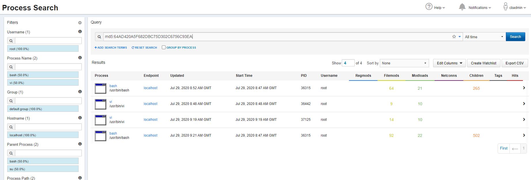Click the process icon for PID 36442
Screen dimensions: 531x180
(100, 104)
